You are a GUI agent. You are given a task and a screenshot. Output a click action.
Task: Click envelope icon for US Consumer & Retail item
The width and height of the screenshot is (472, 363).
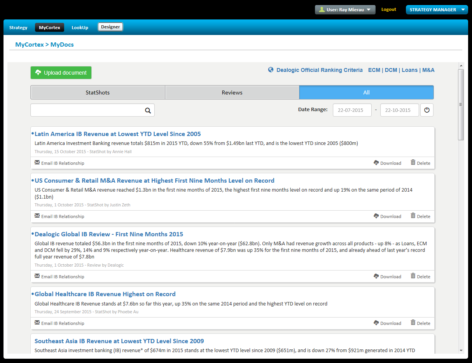click(37, 216)
